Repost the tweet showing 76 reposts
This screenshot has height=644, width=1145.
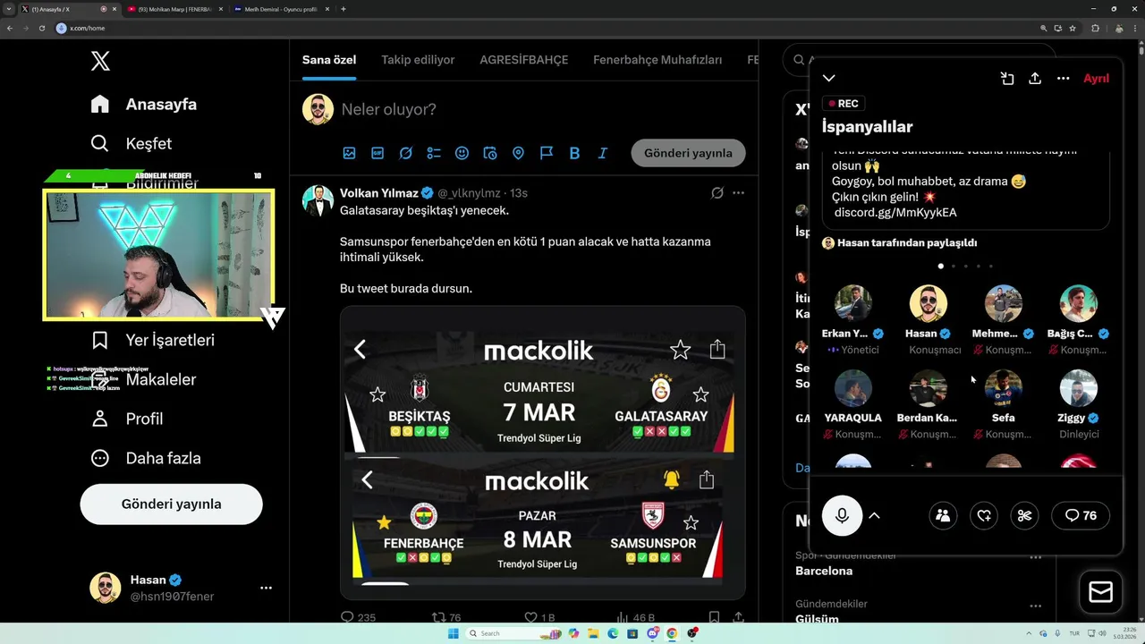446,617
